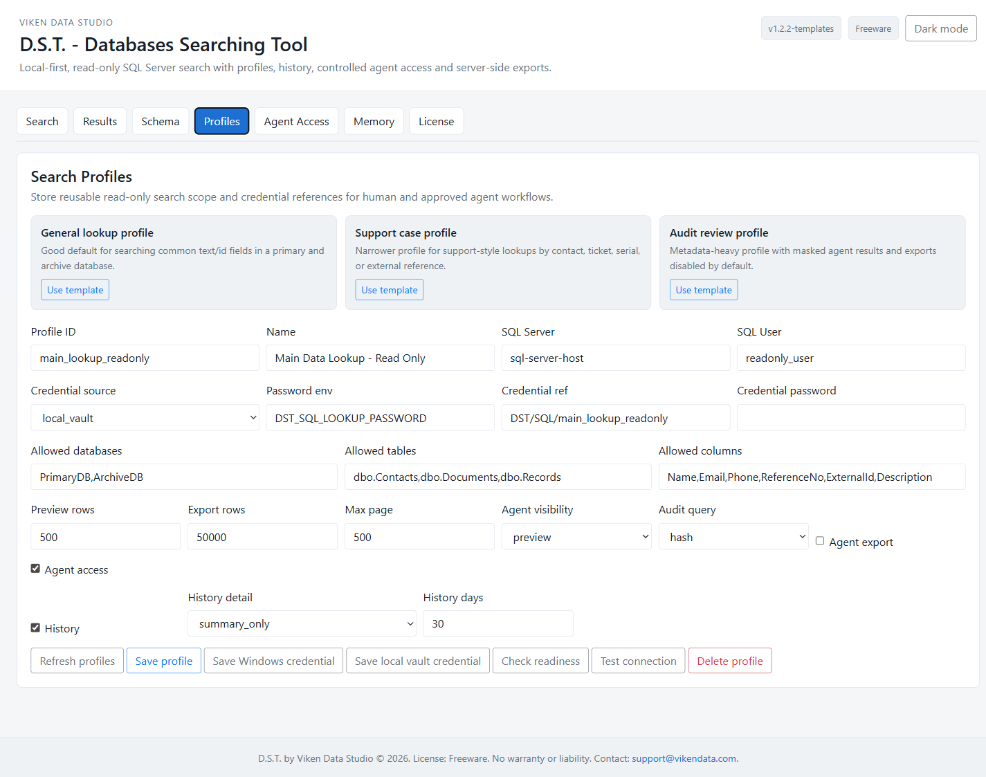Viewport: 986px width, 777px height.
Task: Click the D.S.T. - Databases Searching Tool title
Action: tap(163, 44)
